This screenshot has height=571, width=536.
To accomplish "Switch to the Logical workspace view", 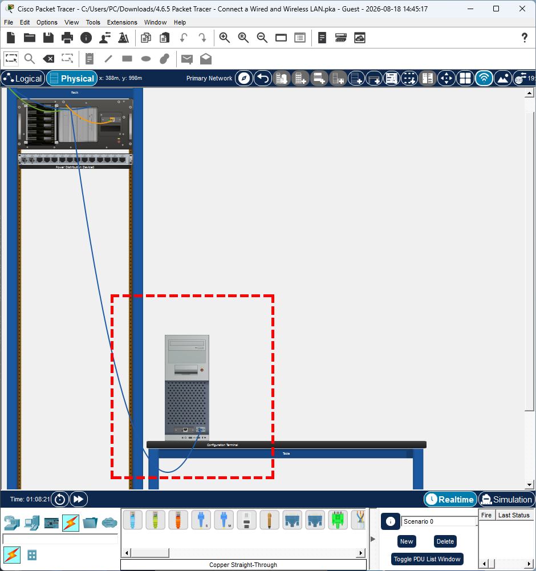I will point(23,78).
